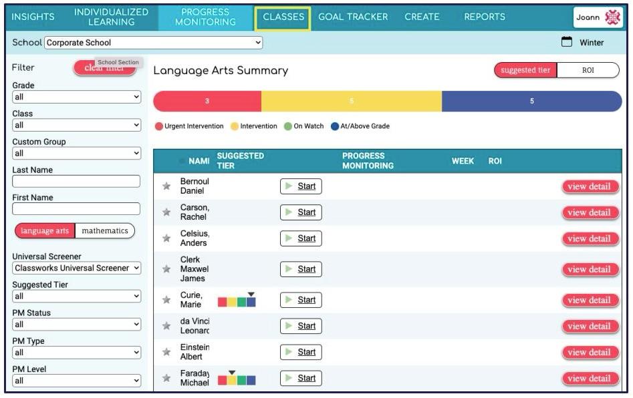Viewport: 633px width, 398px height.
Task: Click Joann's flower profile icon
Action: [x=614, y=16]
